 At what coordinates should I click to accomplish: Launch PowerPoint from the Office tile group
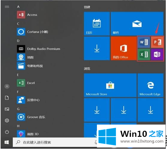tap(157, 42)
